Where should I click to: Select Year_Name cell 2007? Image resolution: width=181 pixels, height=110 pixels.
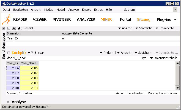29,73
